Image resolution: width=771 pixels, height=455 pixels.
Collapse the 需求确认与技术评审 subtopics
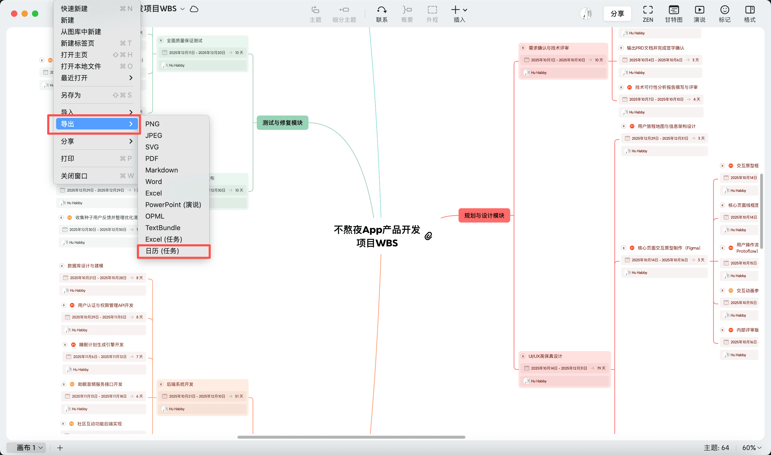pyautogui.click(x=523, y=48)
